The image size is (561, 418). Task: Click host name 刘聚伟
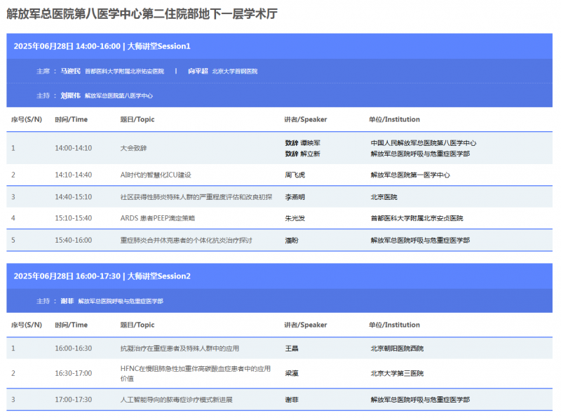coord(71,95)
